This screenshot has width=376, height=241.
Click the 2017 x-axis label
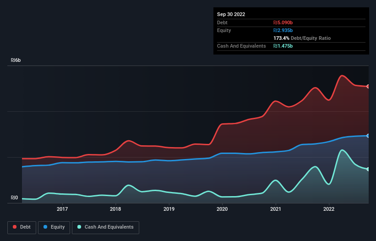pos(62,209)
